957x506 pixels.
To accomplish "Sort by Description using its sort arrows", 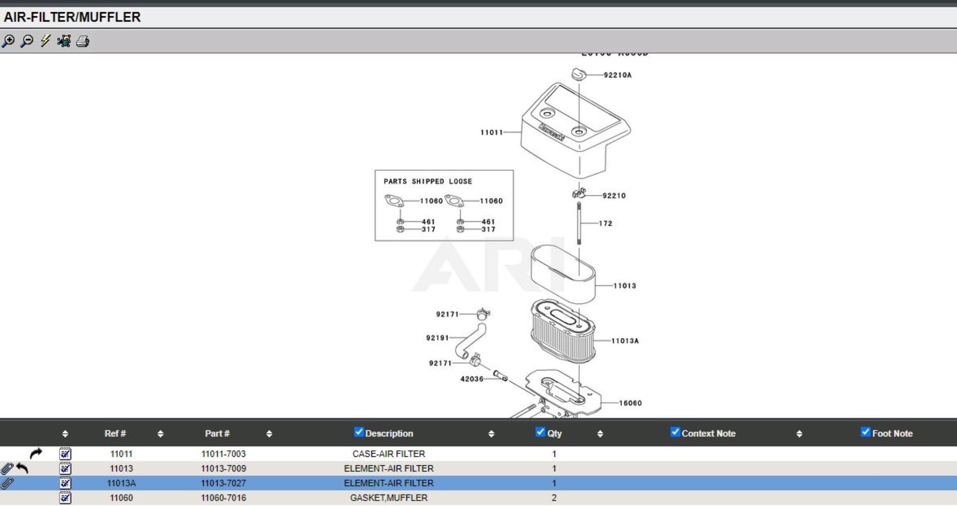I will [491, 434].
